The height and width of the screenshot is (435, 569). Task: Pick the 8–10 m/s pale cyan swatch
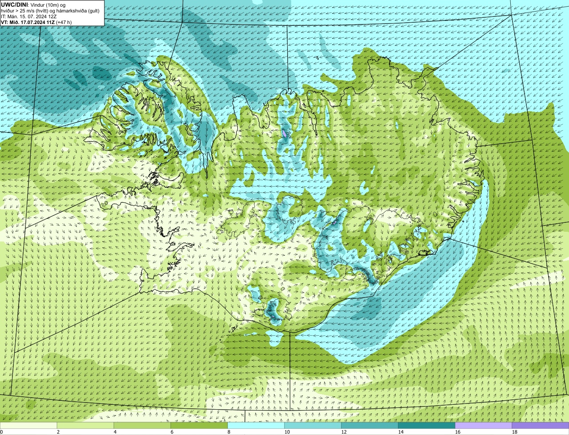tap(256, 425)
